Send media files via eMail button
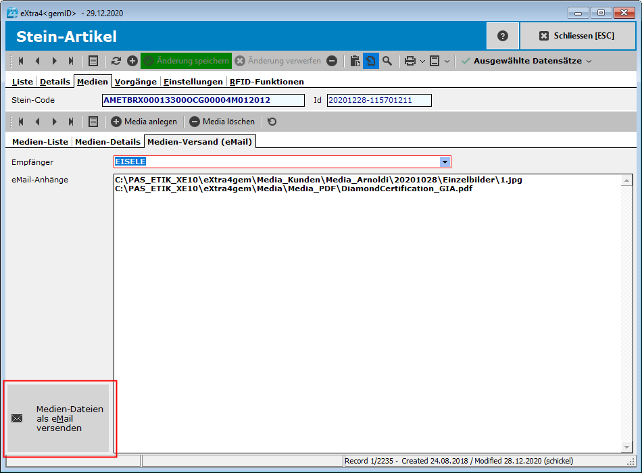Image resolution: width=642 pixels, height=473 pixels. coord(58,418)
